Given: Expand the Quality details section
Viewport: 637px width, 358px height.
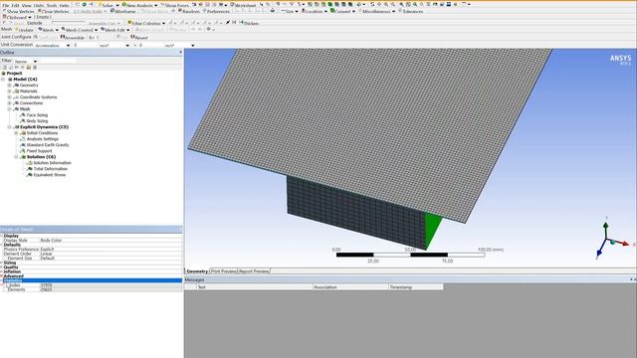Looking at the screenshot, I should (x=1, y=268).
